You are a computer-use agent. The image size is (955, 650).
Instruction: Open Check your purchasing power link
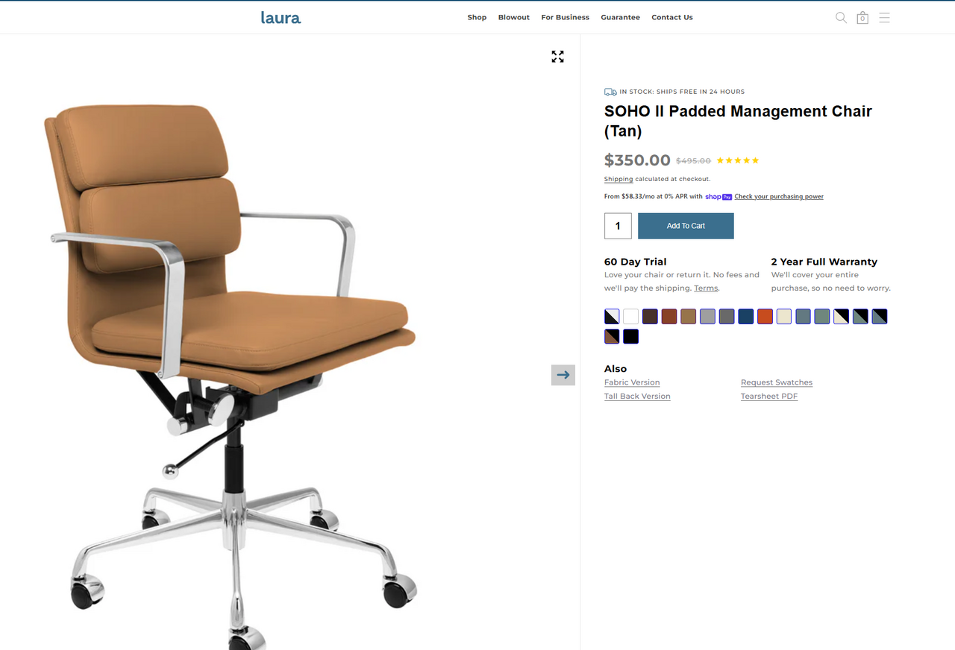pyautogui.click(x=779, y=197)
